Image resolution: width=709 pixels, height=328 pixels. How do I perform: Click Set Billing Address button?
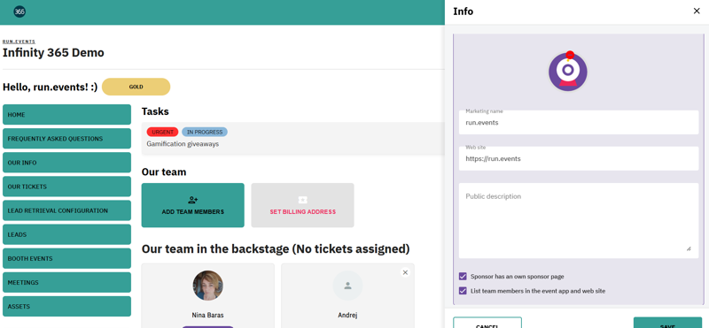[x=302, y=205]
